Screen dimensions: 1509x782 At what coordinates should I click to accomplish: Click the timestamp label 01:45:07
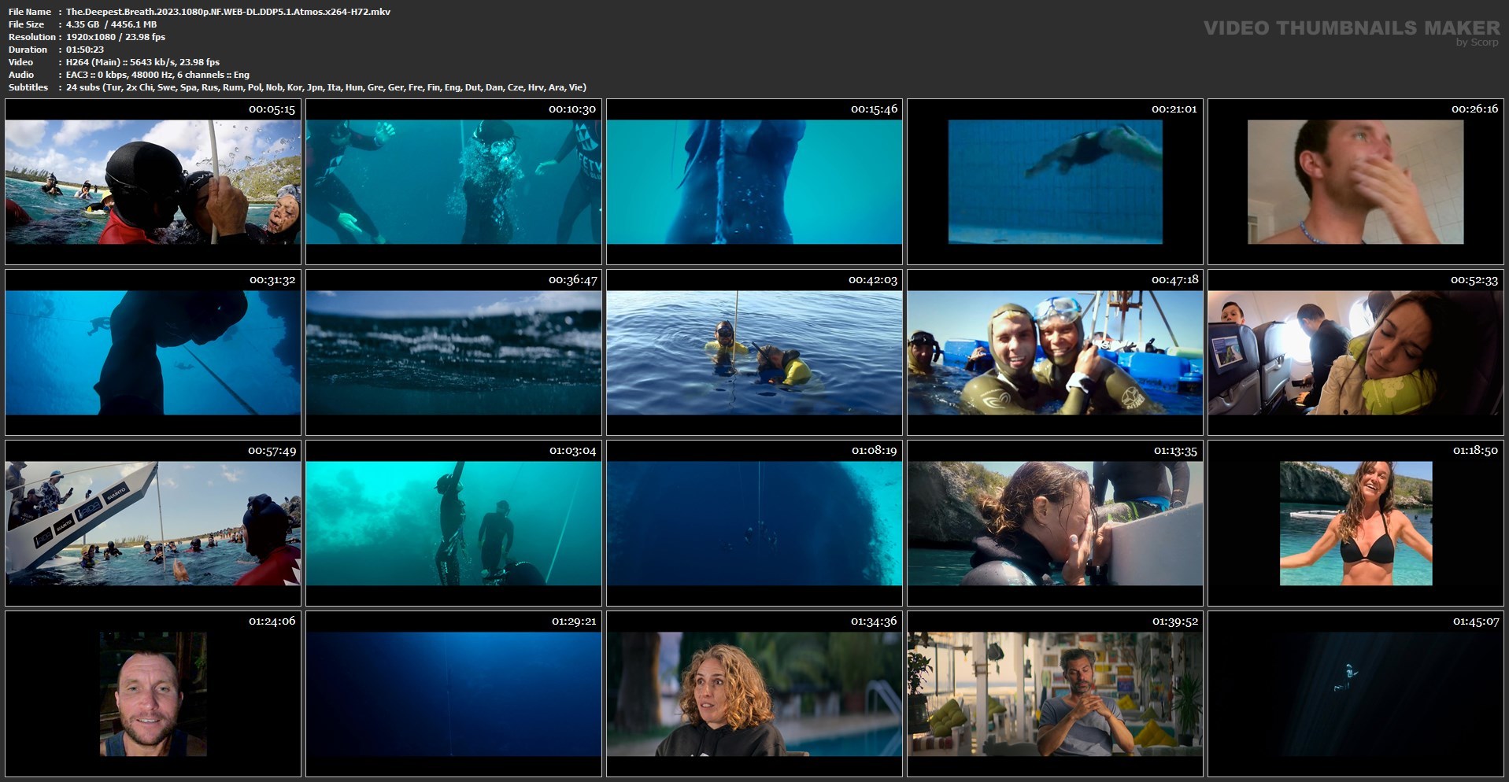(1474, 622)
